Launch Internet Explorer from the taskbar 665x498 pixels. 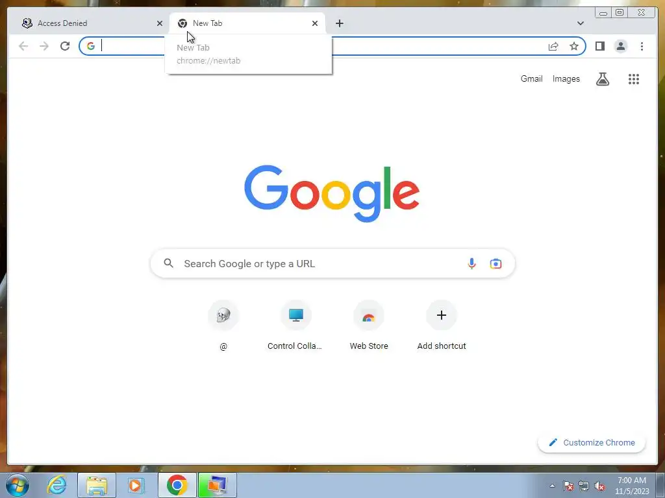click(56, 485)
